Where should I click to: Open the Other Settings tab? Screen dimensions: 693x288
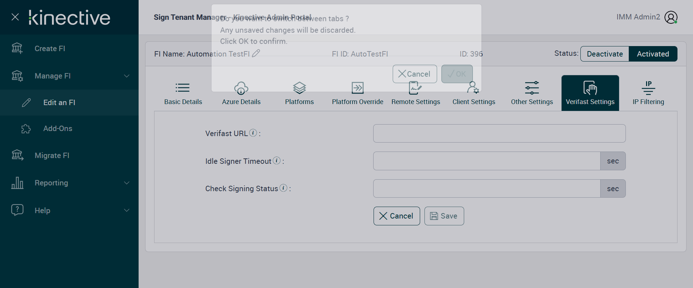(532, 93)
